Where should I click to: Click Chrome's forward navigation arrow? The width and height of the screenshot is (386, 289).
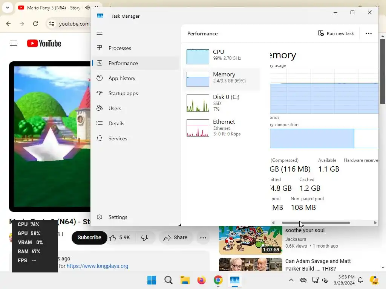click(21, 24)
